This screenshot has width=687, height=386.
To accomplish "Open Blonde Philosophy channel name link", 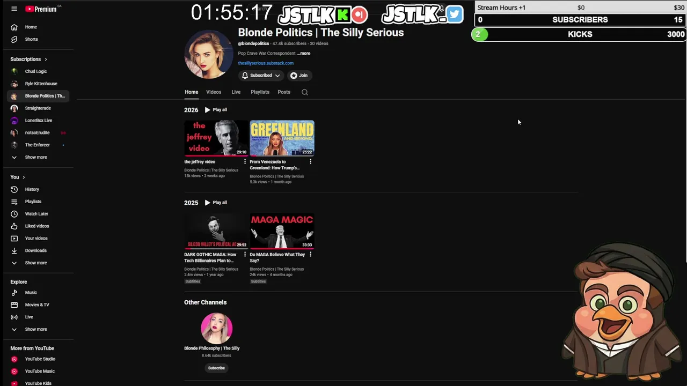I will coord(211,348).
